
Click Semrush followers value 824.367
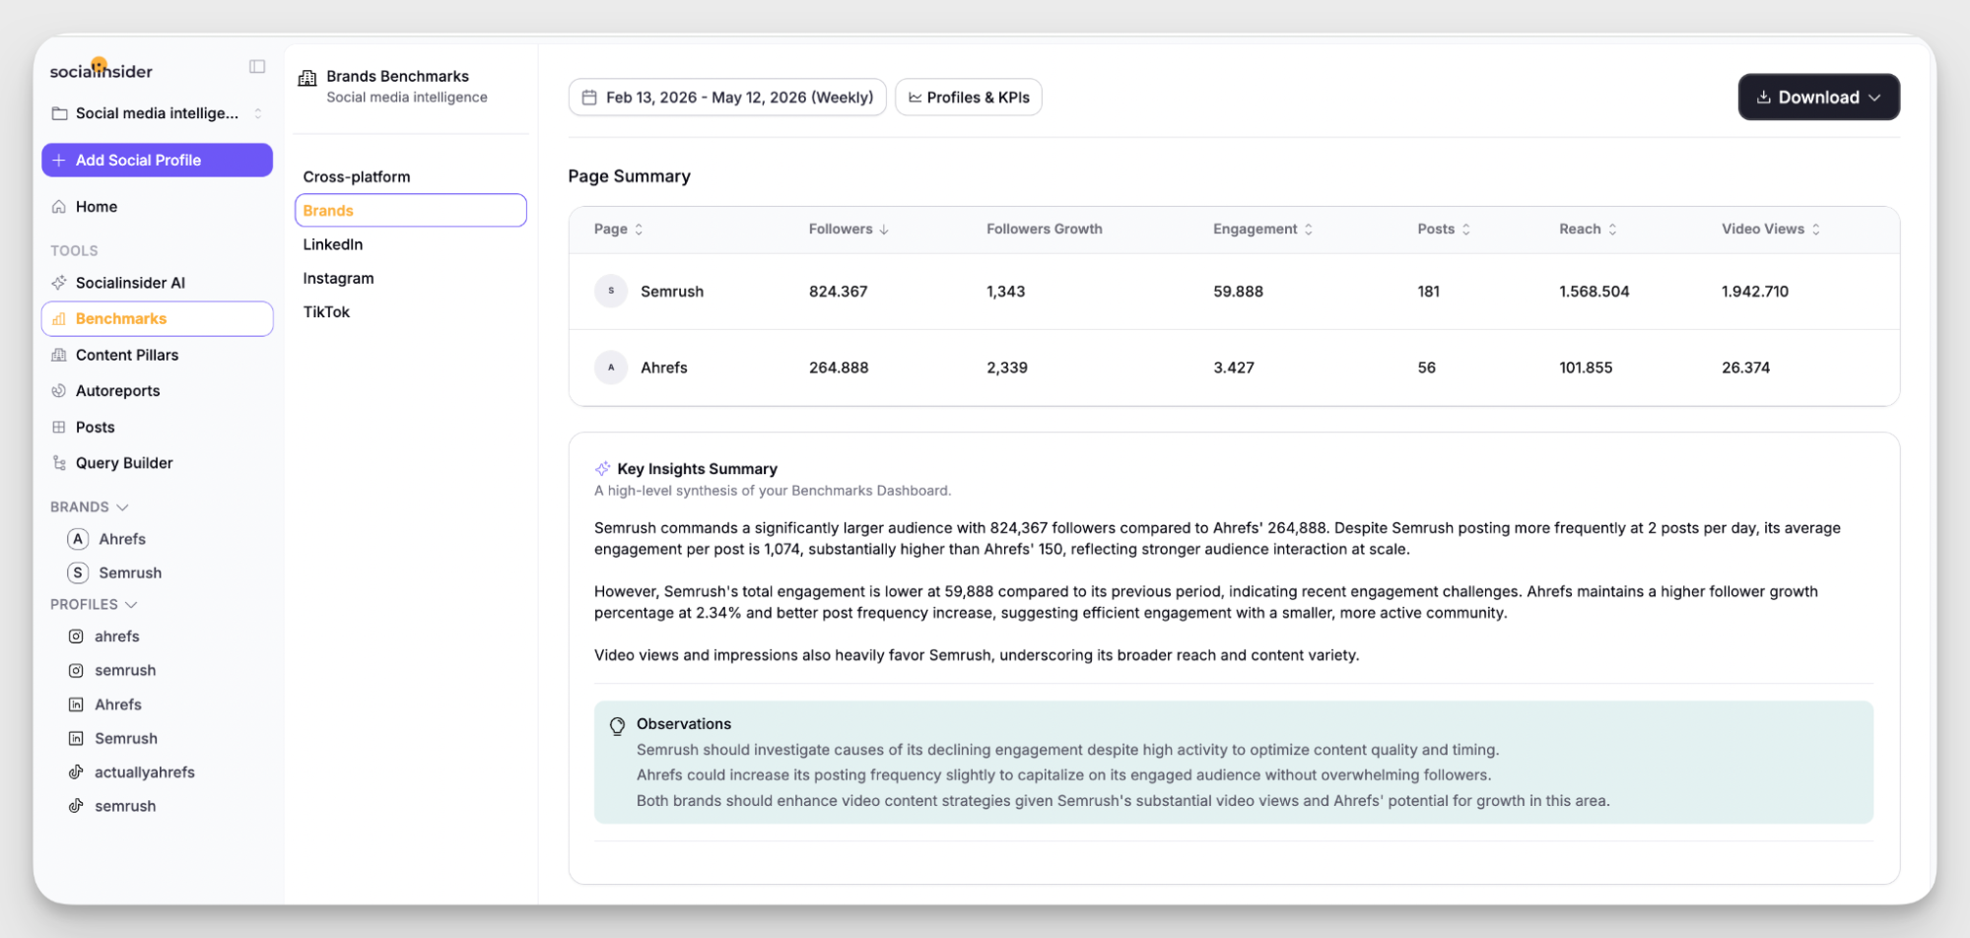[839, 292]
